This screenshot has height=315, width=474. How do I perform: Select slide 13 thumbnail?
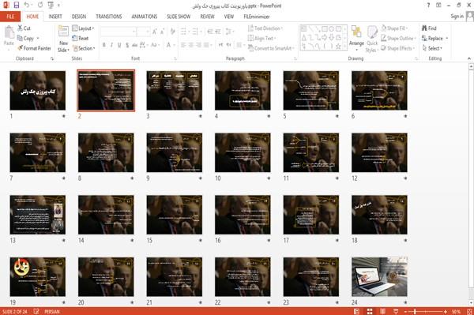(37, 215)
